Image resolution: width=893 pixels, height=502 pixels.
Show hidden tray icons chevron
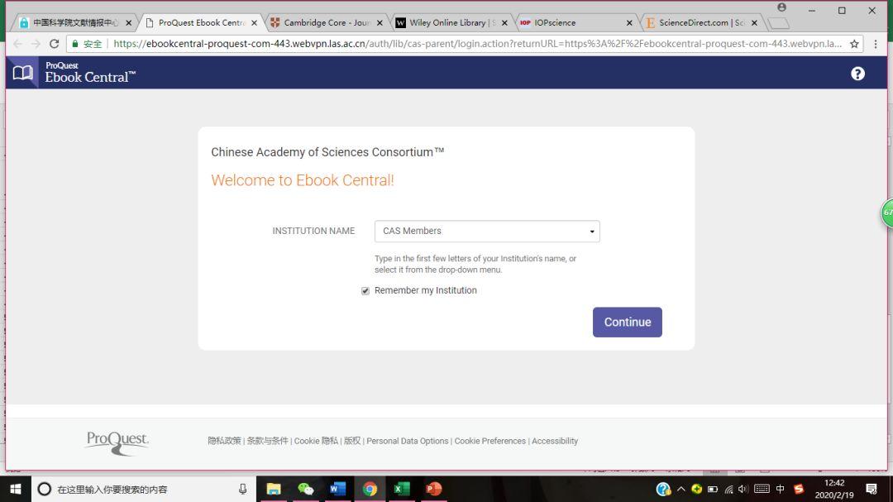pyautogui.click(x=681, y=489)
